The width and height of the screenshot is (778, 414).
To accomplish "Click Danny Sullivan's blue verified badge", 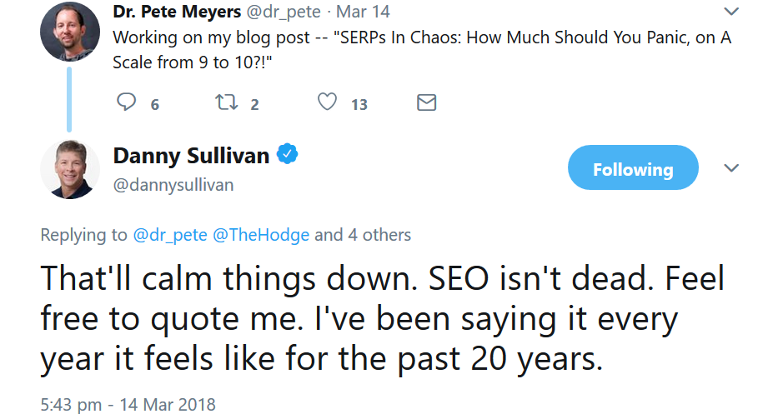I will pyautogui.click(x=288, y=154).
